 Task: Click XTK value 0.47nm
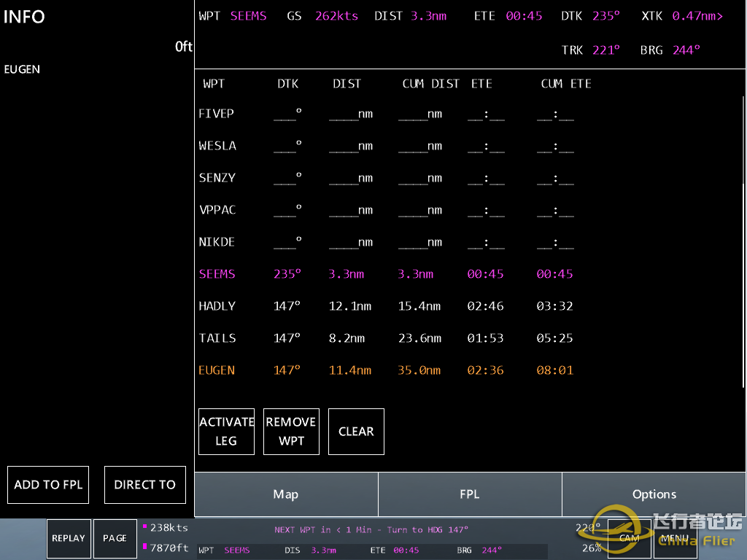(x=697, y=16)
